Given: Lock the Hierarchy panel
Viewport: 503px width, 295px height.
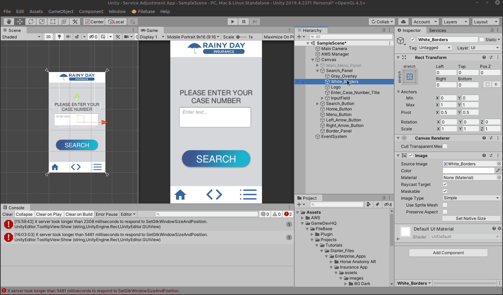Looking at the screenshot, I should (384, 30).
